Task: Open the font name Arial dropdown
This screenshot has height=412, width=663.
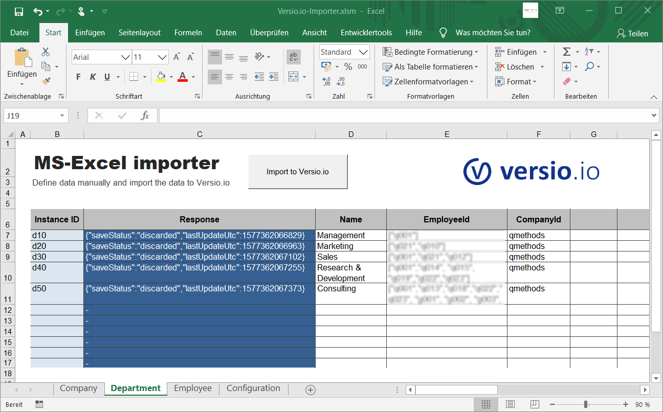Action: 125,57
